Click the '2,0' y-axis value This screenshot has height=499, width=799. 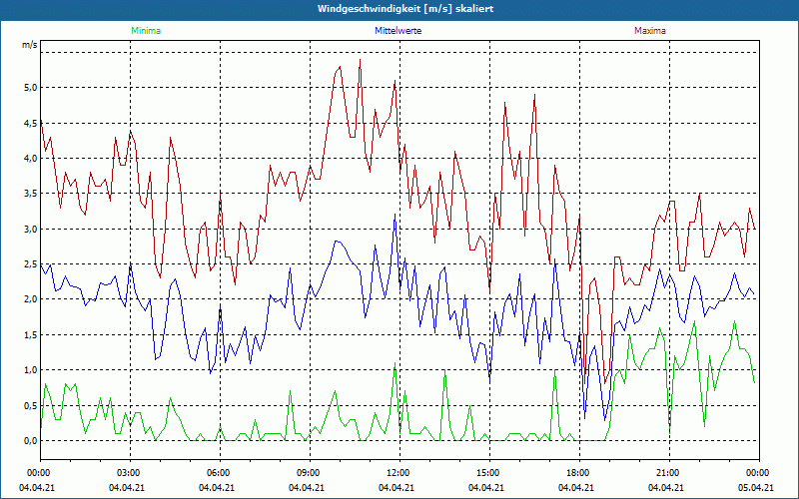point(31,299)
